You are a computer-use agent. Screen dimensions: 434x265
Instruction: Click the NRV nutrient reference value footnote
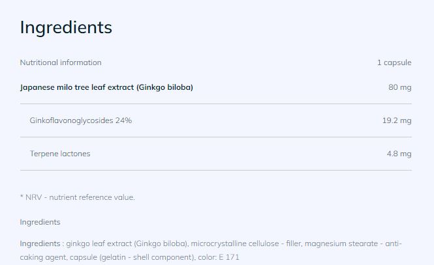78,197
